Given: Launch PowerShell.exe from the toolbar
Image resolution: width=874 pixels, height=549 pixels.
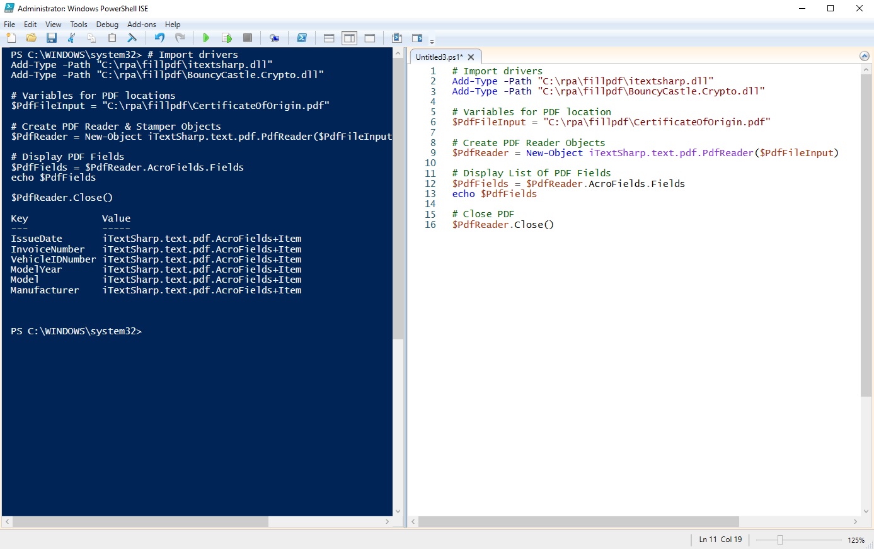Looking at the screenshot, I should pyautogui.click(x=302, y=38).
